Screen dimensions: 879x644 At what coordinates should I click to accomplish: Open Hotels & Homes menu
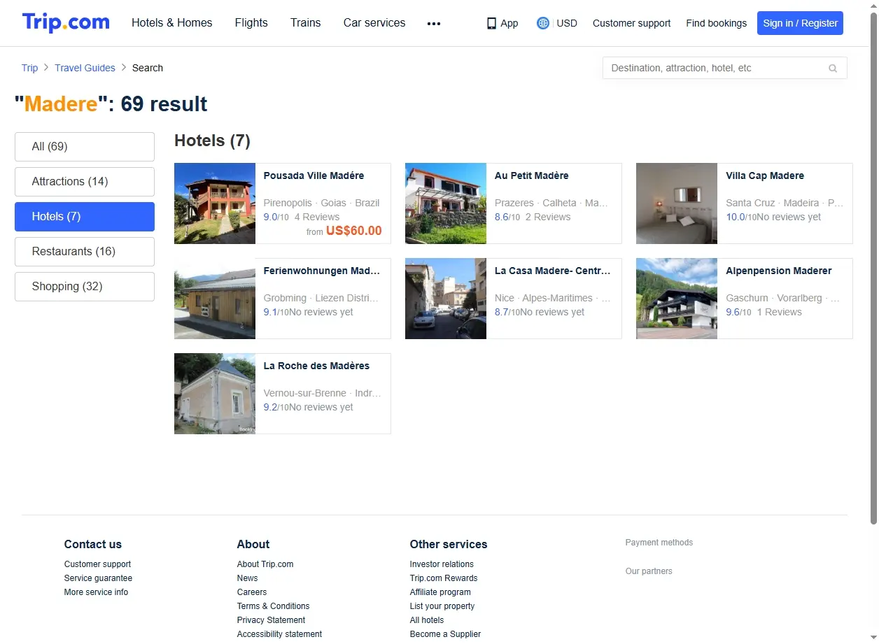point(172,23)
